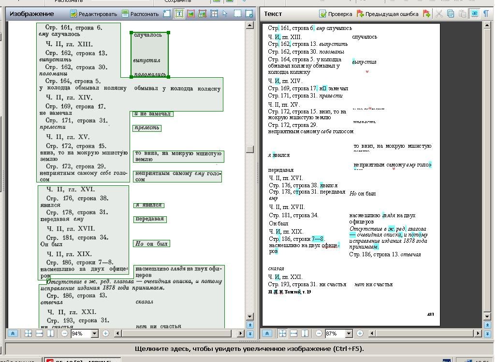497x362 pixels.
Task: Toggle non-printing characters pilcrow icon
Action: click(485, 14)
